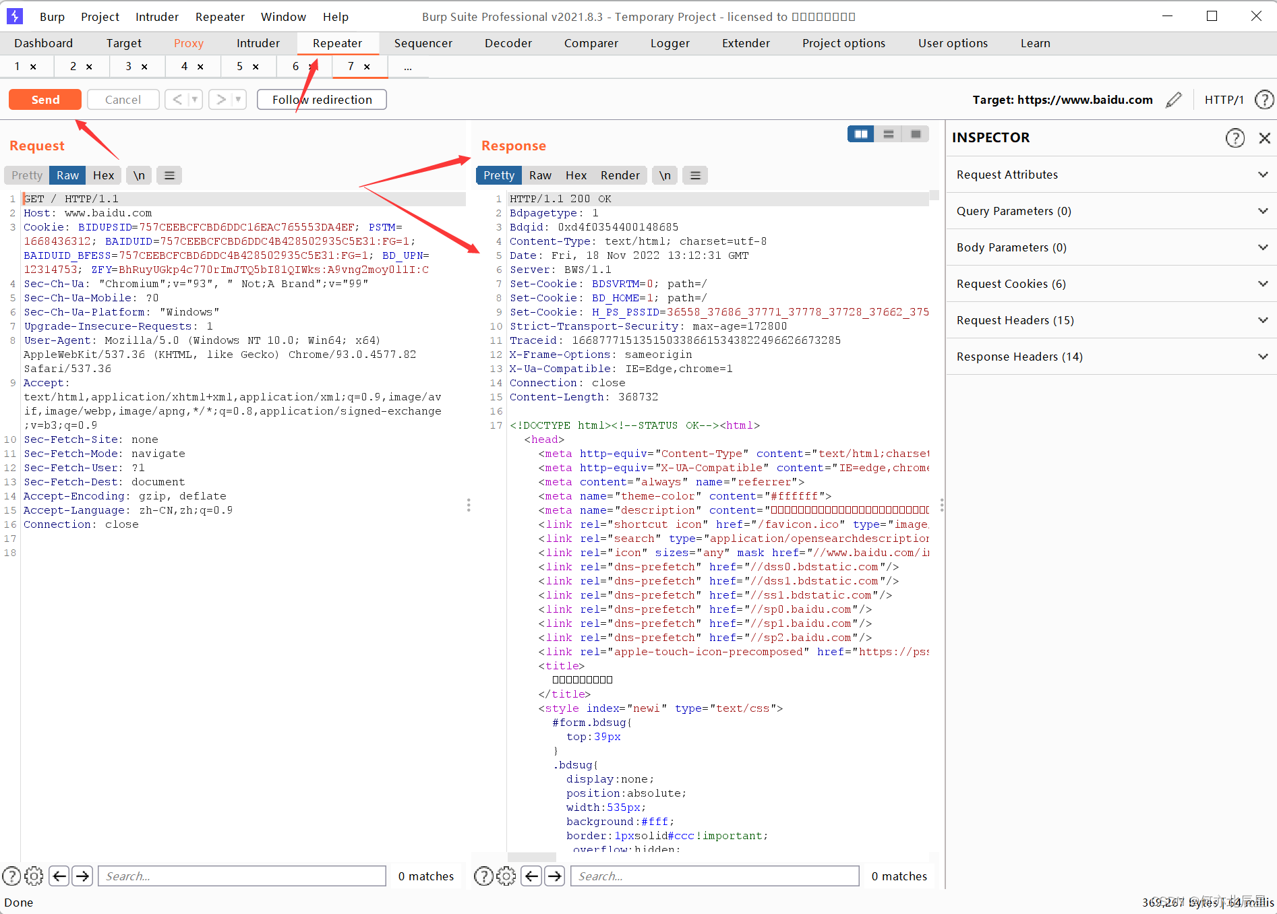Click the Send button
The image size is (1277, 914).
[45, 100]
